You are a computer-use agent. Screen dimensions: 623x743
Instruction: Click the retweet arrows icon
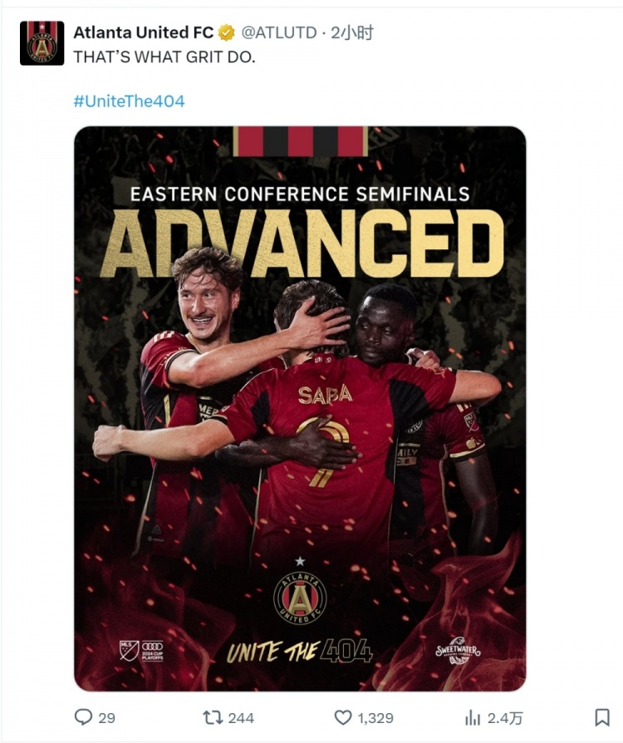(x=213, y=717)
